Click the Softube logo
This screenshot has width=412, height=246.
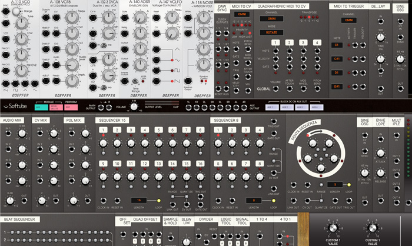click(15, 106)
